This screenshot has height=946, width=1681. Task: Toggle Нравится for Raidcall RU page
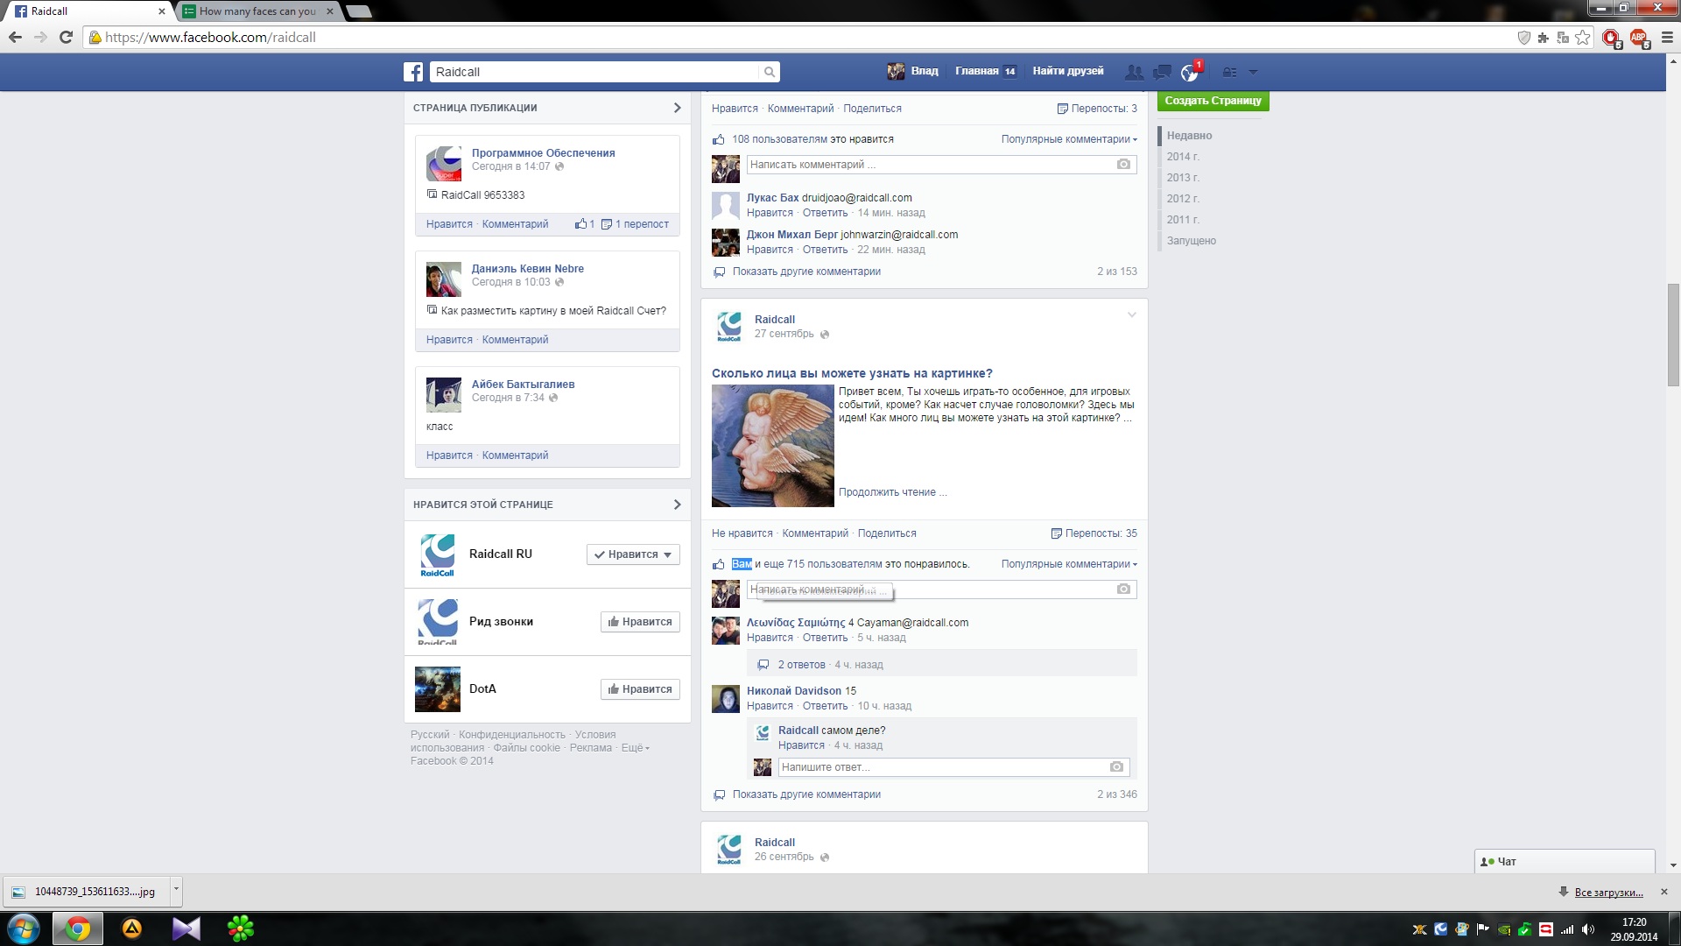(633, 554)
